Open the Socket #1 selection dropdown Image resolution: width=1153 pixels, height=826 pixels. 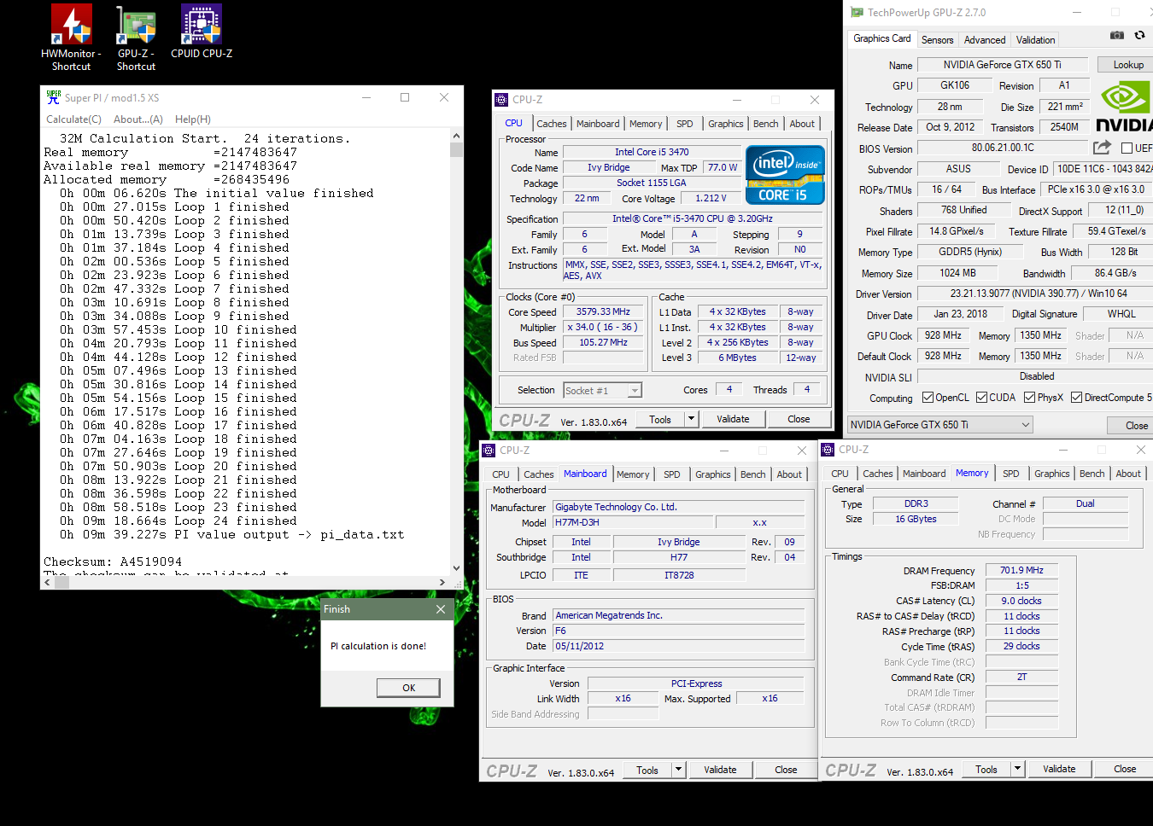(602, 391)
